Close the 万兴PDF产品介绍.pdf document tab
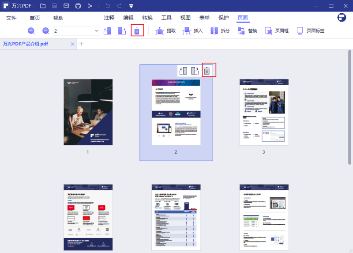353x253 pixels. point(73,44)
